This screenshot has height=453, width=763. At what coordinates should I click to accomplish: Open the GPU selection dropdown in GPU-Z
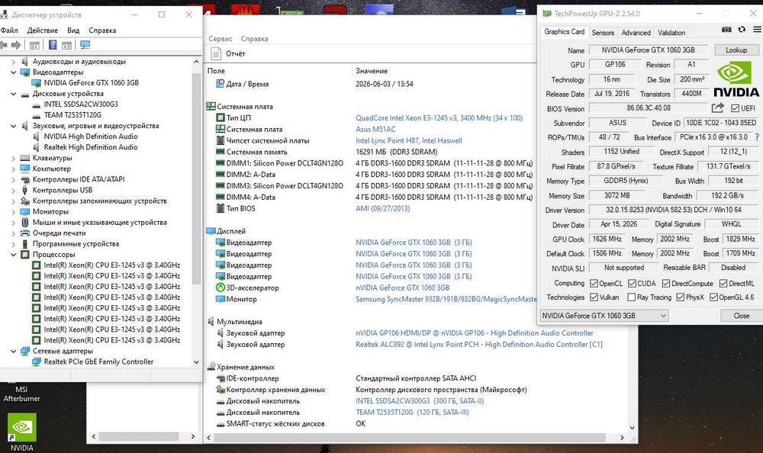(604, 315)
